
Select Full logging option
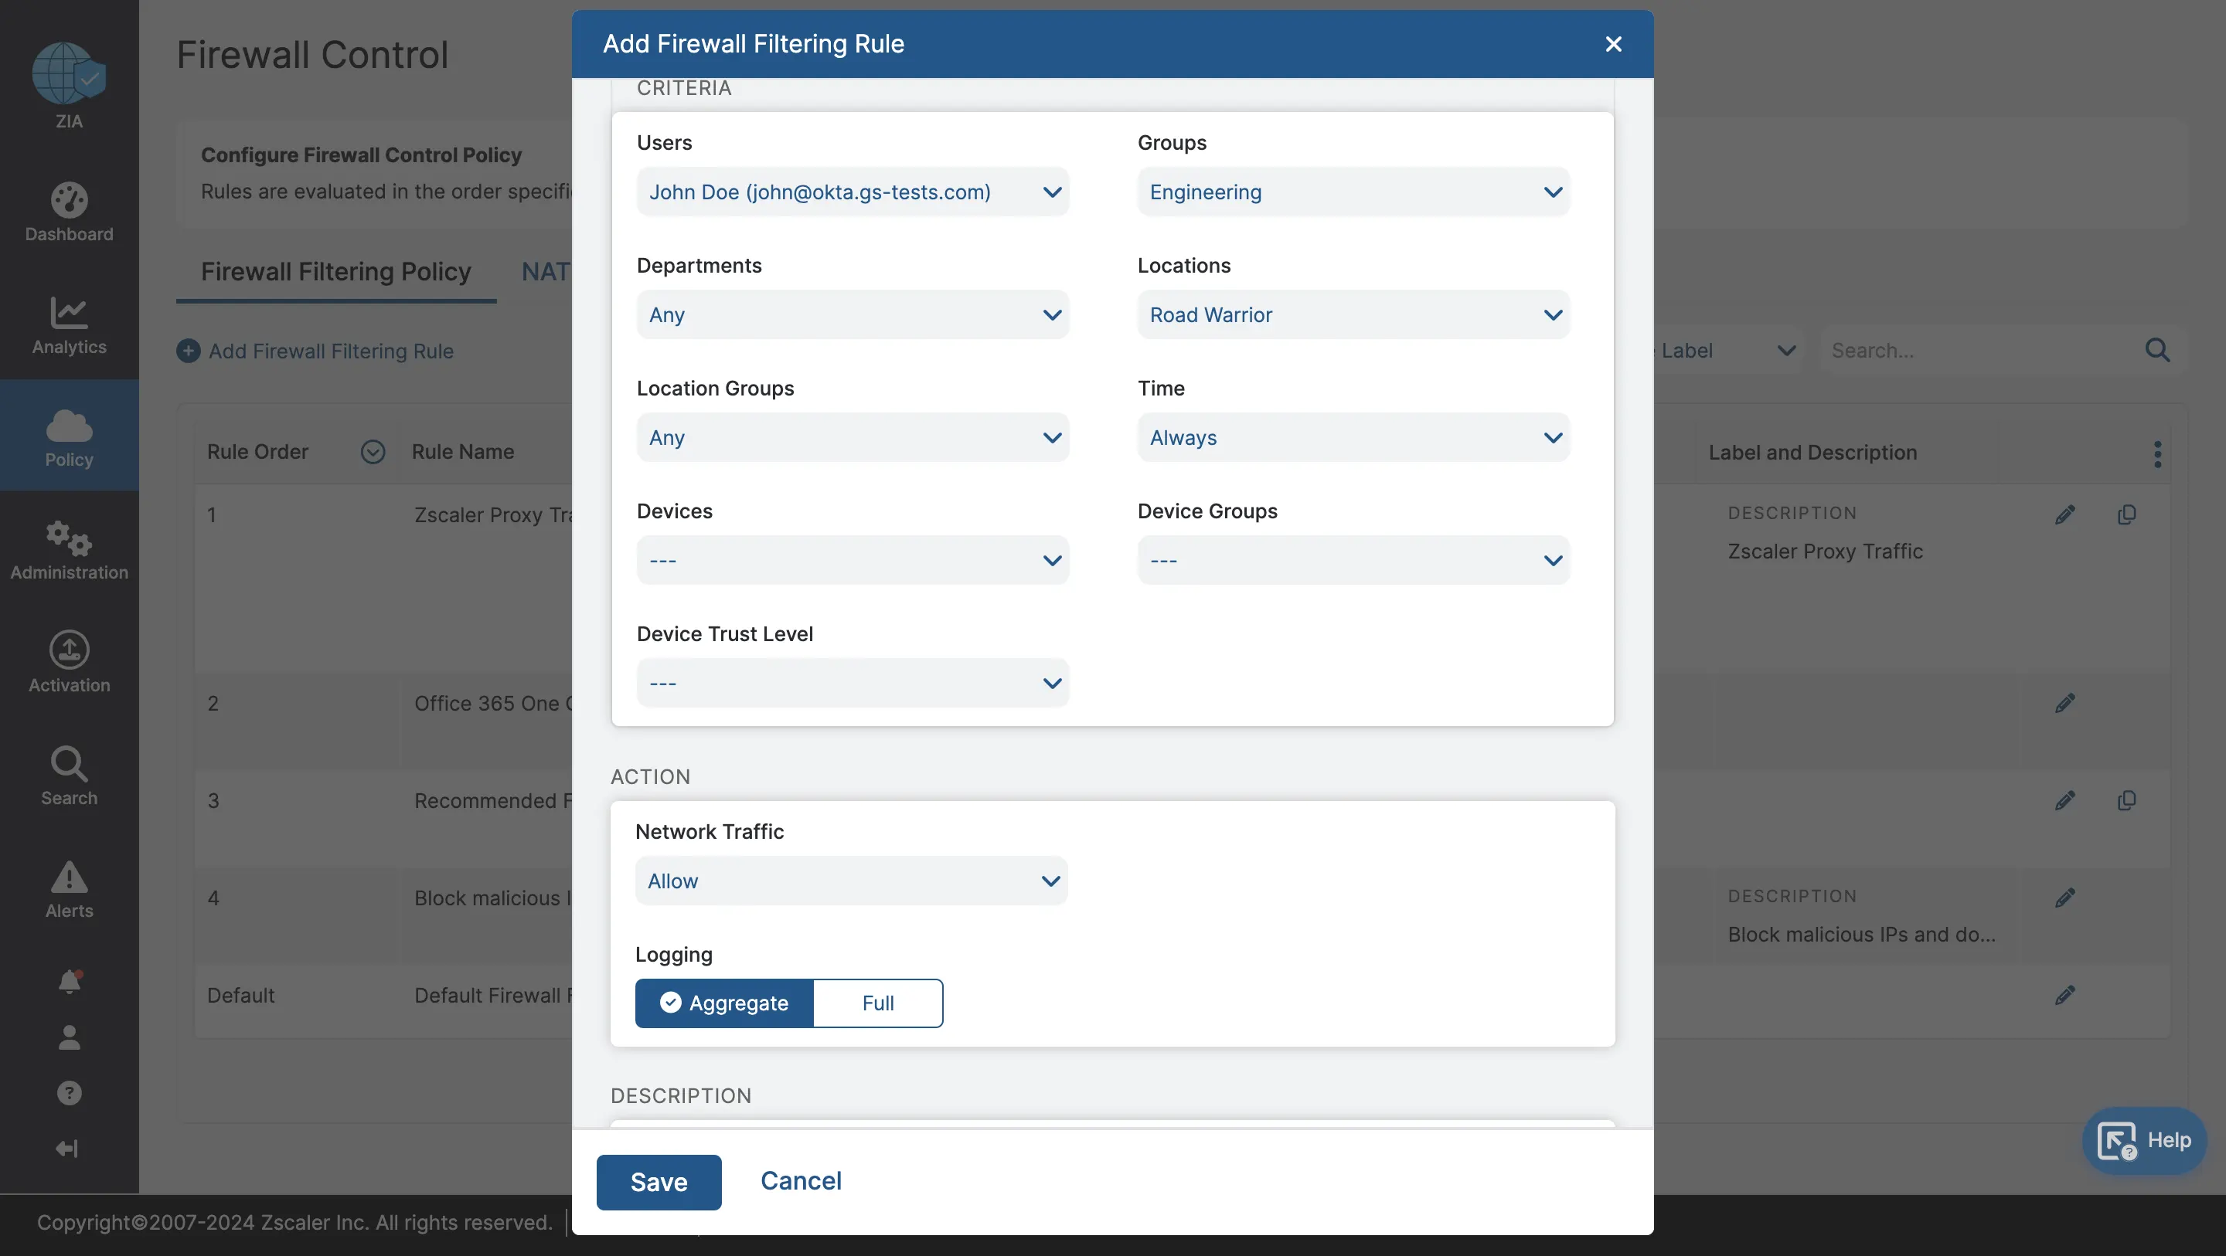tap(877, 1003)
